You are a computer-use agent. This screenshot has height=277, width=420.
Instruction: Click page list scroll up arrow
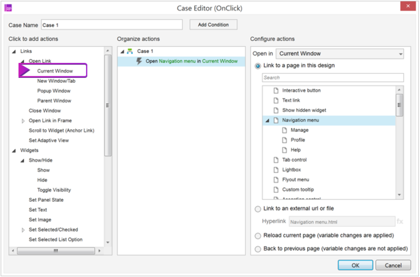(399, 90)
